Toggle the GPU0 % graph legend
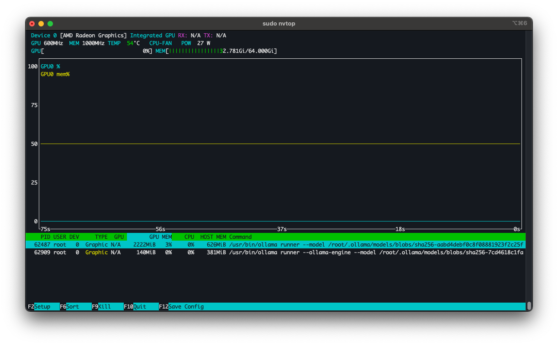This screenshot has height=345, width=558. coord(50,66)
